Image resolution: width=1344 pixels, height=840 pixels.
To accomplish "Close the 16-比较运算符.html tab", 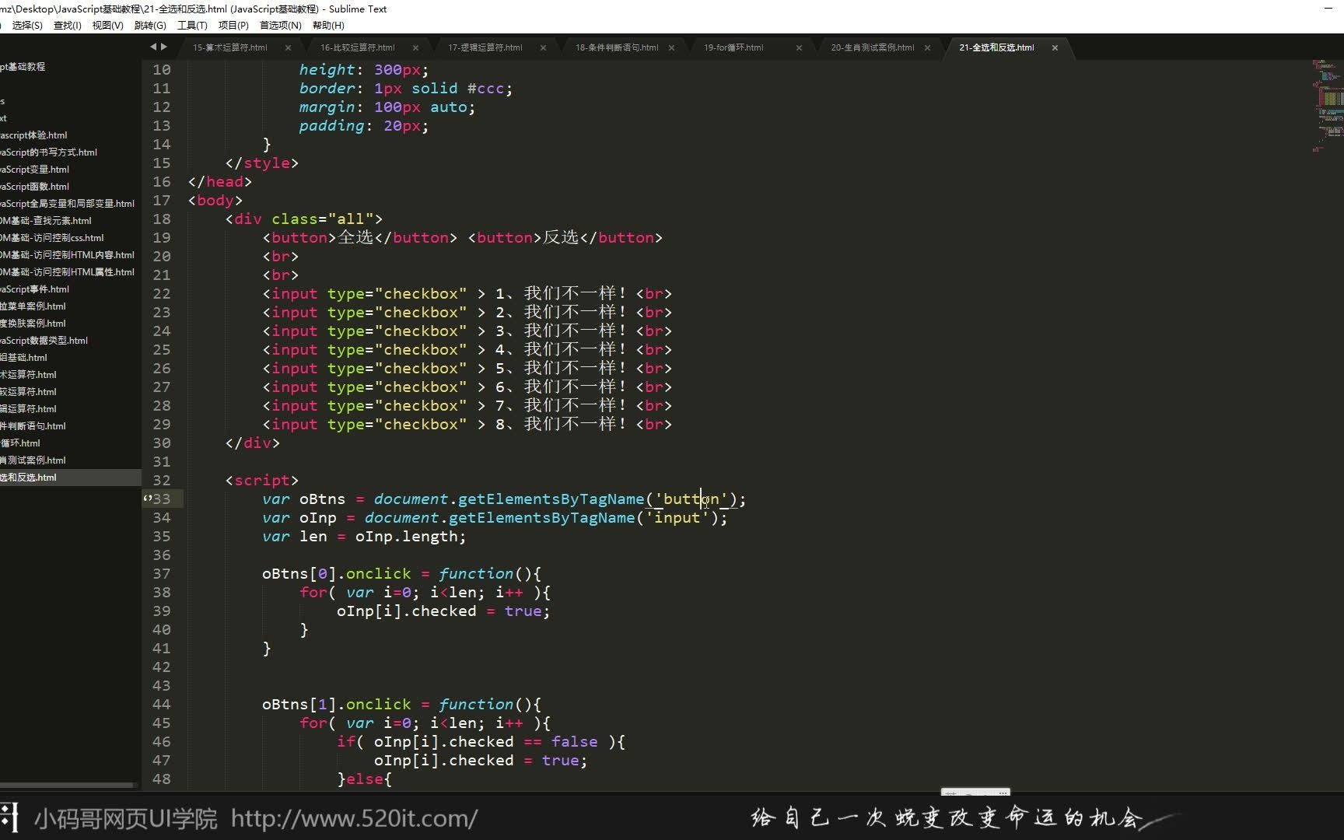I will click(415, 47).
